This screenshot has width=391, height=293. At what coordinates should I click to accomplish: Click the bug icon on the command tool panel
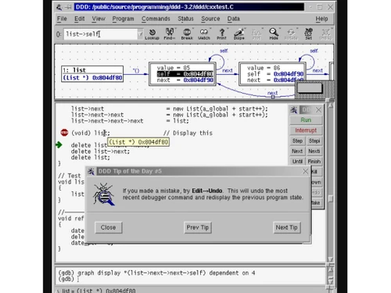pyautogui.click(x=294, y=110)
